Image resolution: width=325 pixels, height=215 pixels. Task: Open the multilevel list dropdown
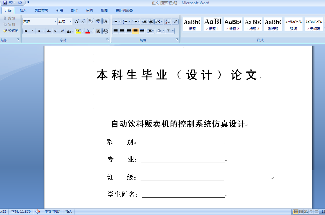(136, 21)
